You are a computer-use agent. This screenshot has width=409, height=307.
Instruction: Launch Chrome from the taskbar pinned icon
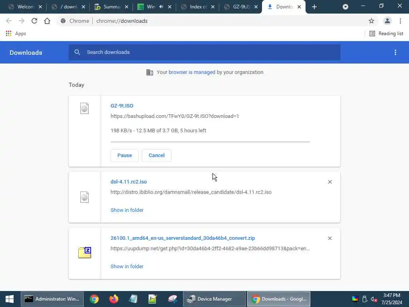coord(94,299)
